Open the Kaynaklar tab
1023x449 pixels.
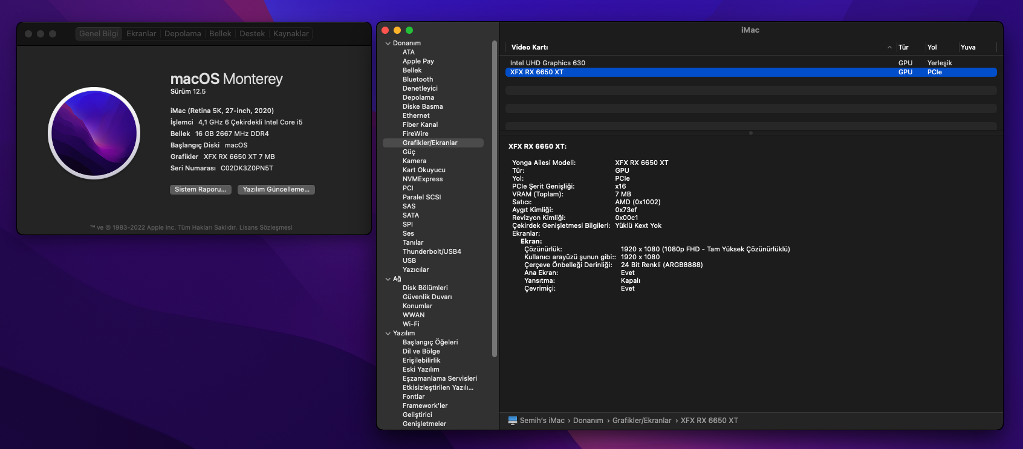coord(291,34)
